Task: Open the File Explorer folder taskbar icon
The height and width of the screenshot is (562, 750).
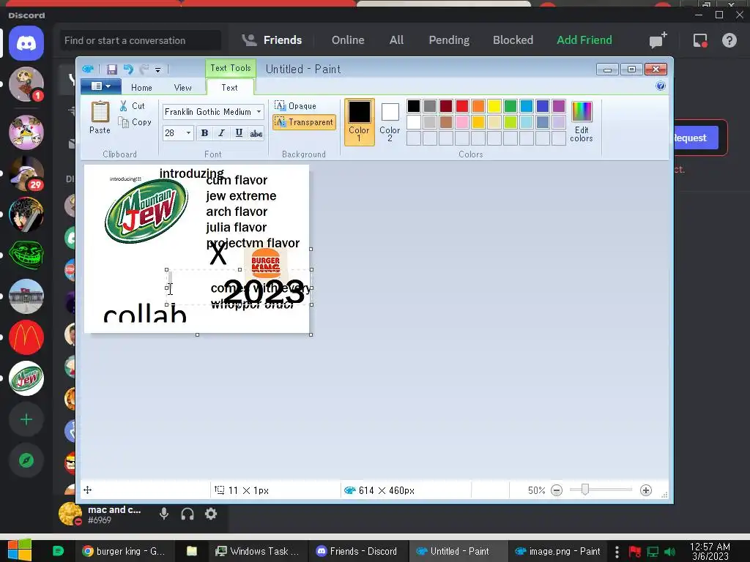Action: [192, 552]
